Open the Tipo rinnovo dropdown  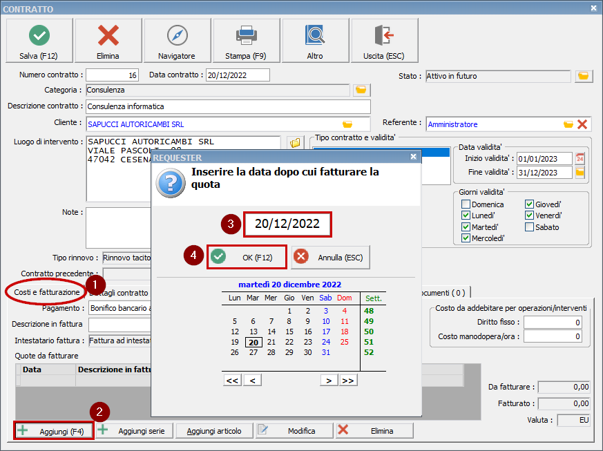(126, 258)
